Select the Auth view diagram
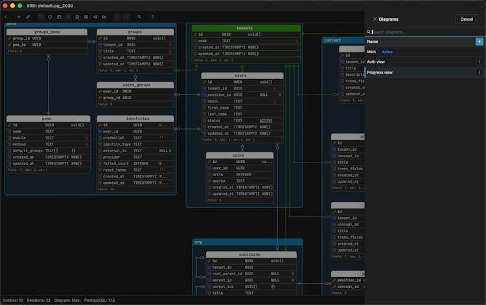The image size is (486, 305). coord(376,62)
